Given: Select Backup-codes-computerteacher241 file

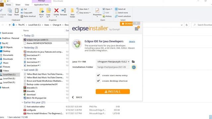Looking at the screenshot, I should (42, 84).
